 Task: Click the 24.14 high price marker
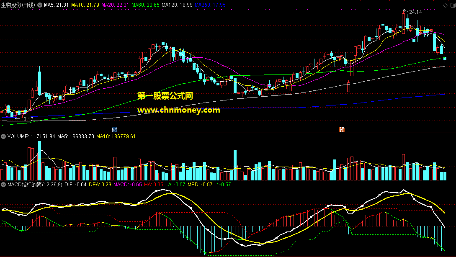(x=415, y=12)
